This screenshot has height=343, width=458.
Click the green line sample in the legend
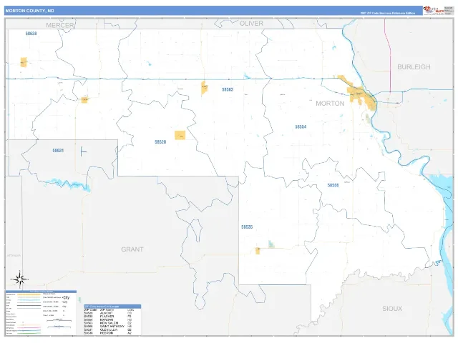(29, 333)
